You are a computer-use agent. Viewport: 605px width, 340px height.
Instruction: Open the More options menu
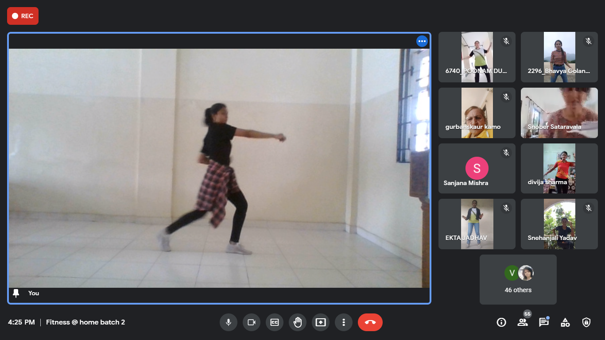[344, 322]
